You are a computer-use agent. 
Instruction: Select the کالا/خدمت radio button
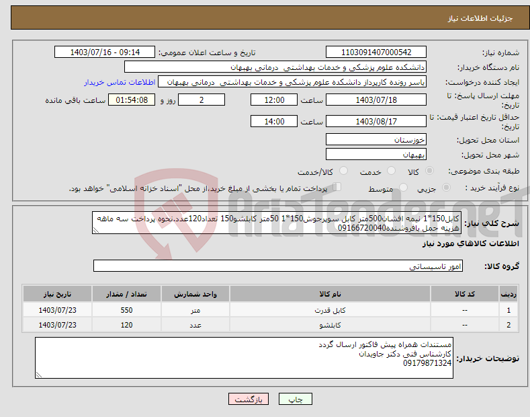(x=343, y=171)
